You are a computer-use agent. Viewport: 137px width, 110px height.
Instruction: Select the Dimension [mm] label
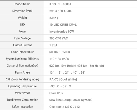click(x=22, y=11)
